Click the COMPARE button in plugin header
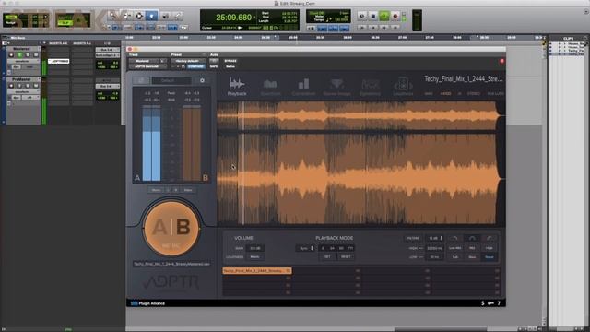This screenshot has width=590, height=332. [x=195, y=66]
